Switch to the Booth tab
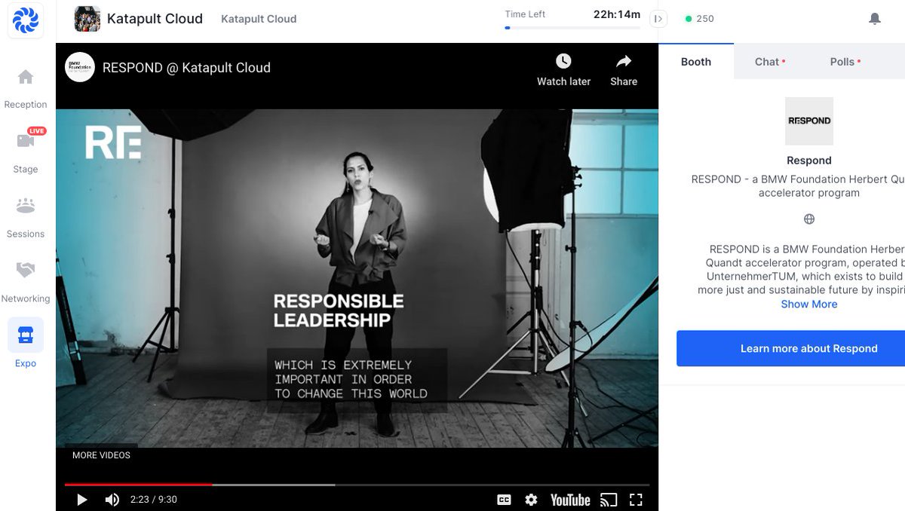 696,62
